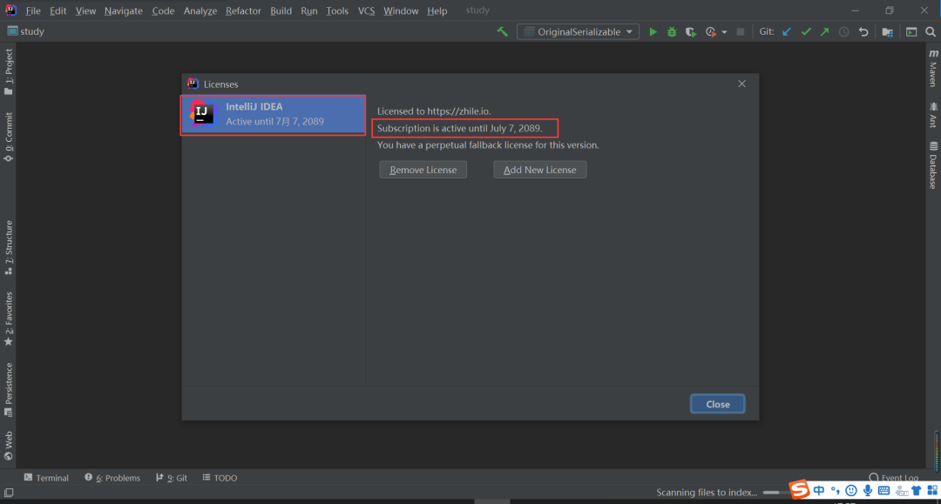Open Sogou skin shirt icon
The image size is (941, 504).
(917, 491)
